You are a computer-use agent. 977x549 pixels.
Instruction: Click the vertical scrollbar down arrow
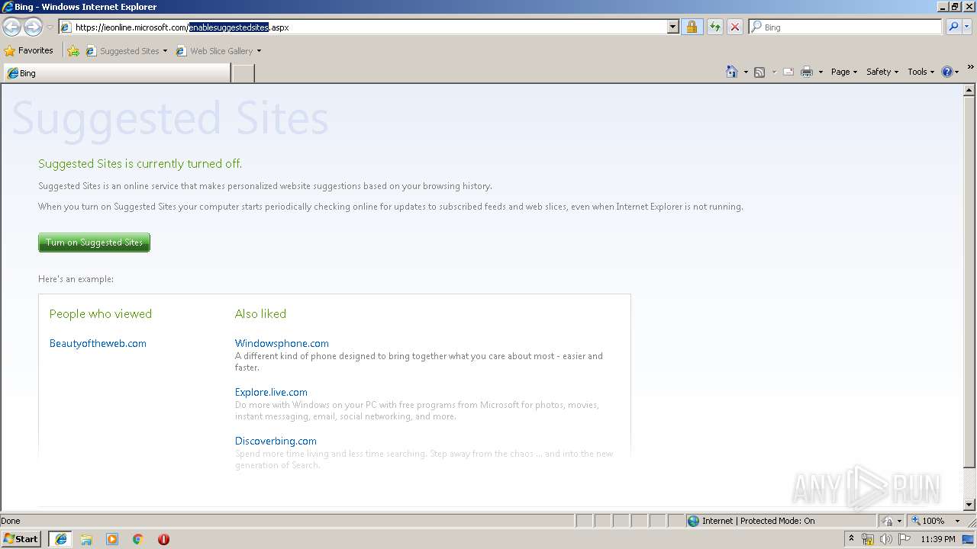(970, 505)
